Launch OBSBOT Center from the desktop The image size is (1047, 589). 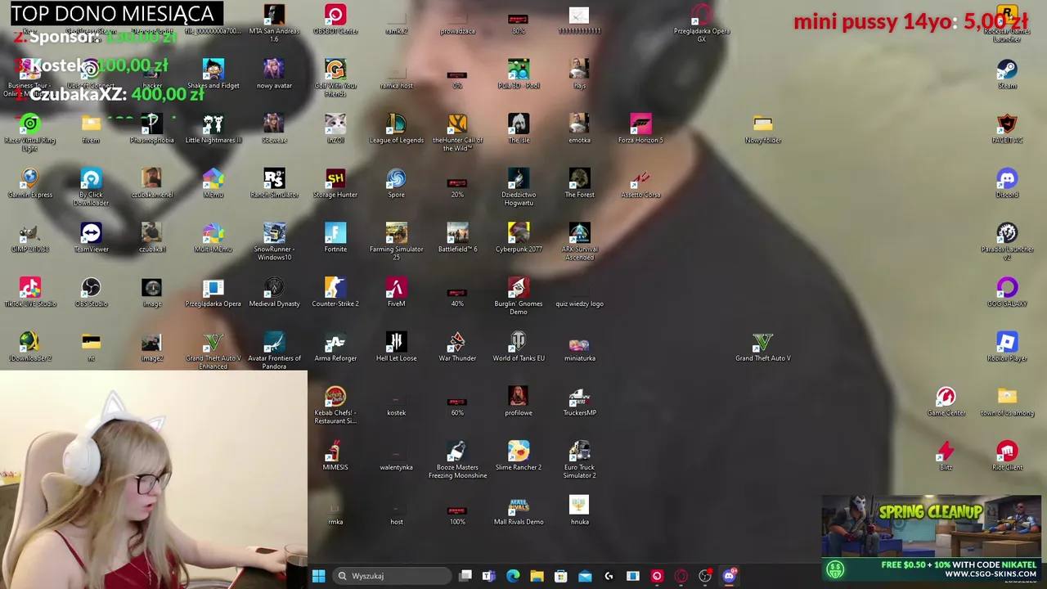(x=335, y=16)
